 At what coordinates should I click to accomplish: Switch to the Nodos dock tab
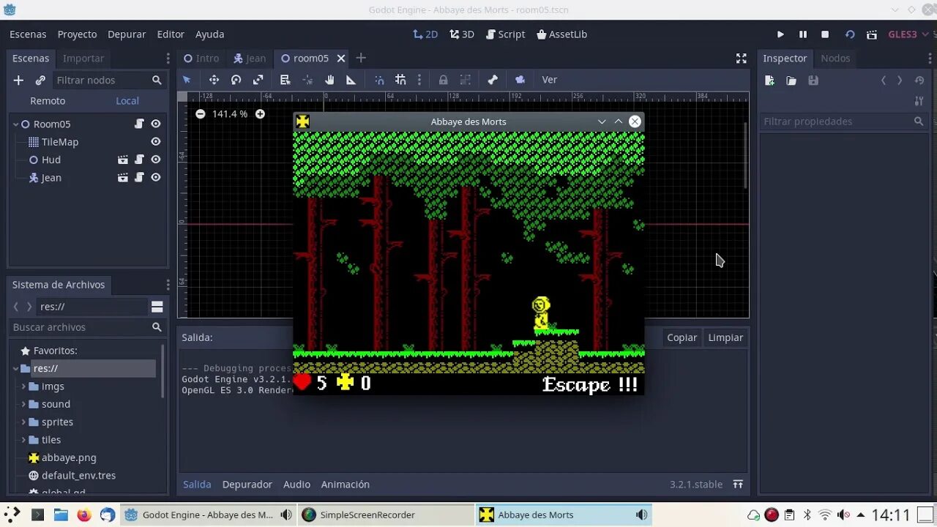click(x=835, y=59)
